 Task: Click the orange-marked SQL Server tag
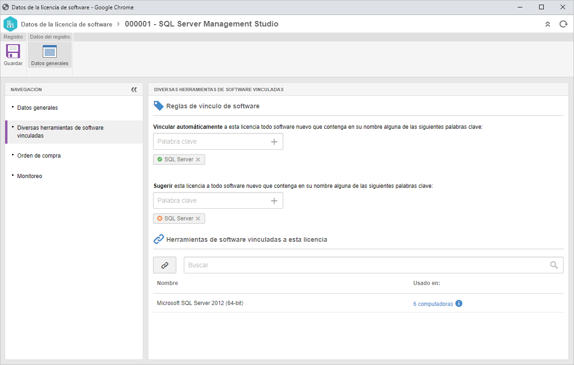point(179,219)
